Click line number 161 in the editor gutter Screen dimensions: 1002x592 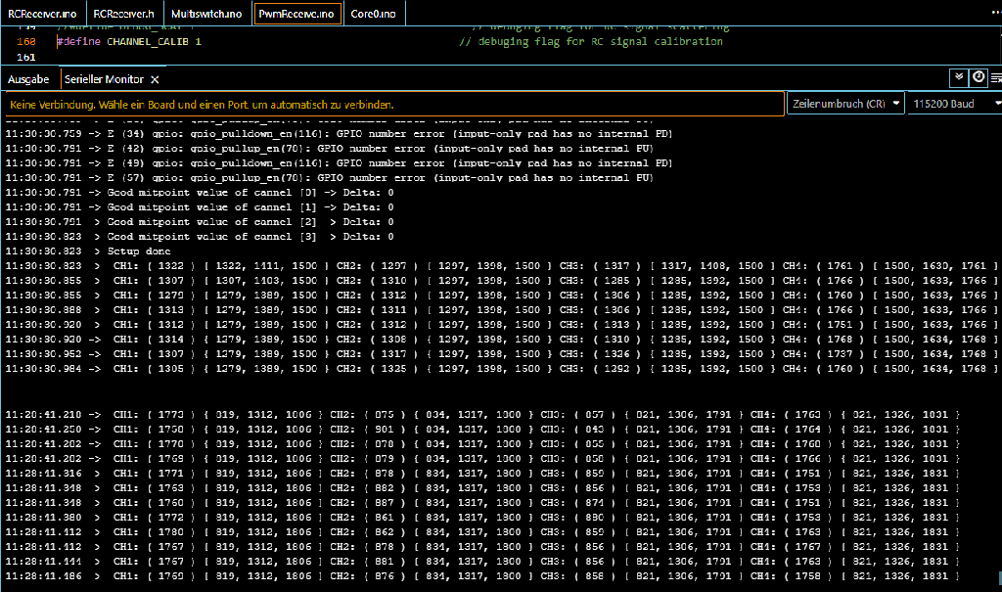(26, 58)
